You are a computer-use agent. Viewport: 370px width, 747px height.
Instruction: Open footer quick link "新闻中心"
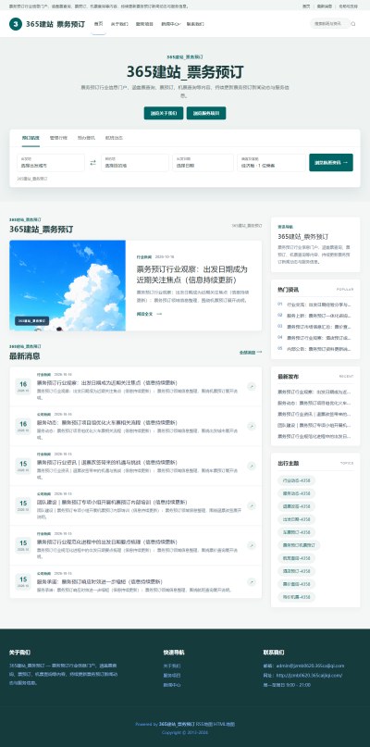(172, 685)
